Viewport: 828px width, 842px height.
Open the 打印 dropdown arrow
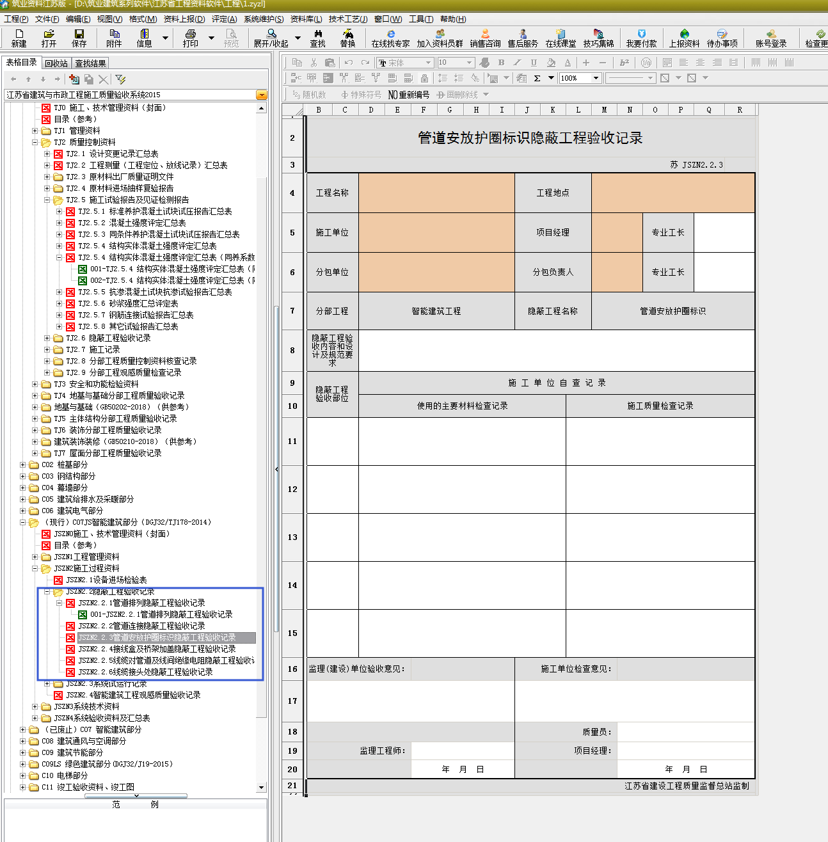(211, 38)
